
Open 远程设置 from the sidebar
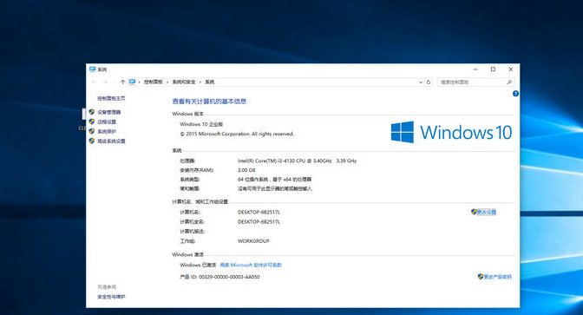[107, 121]
